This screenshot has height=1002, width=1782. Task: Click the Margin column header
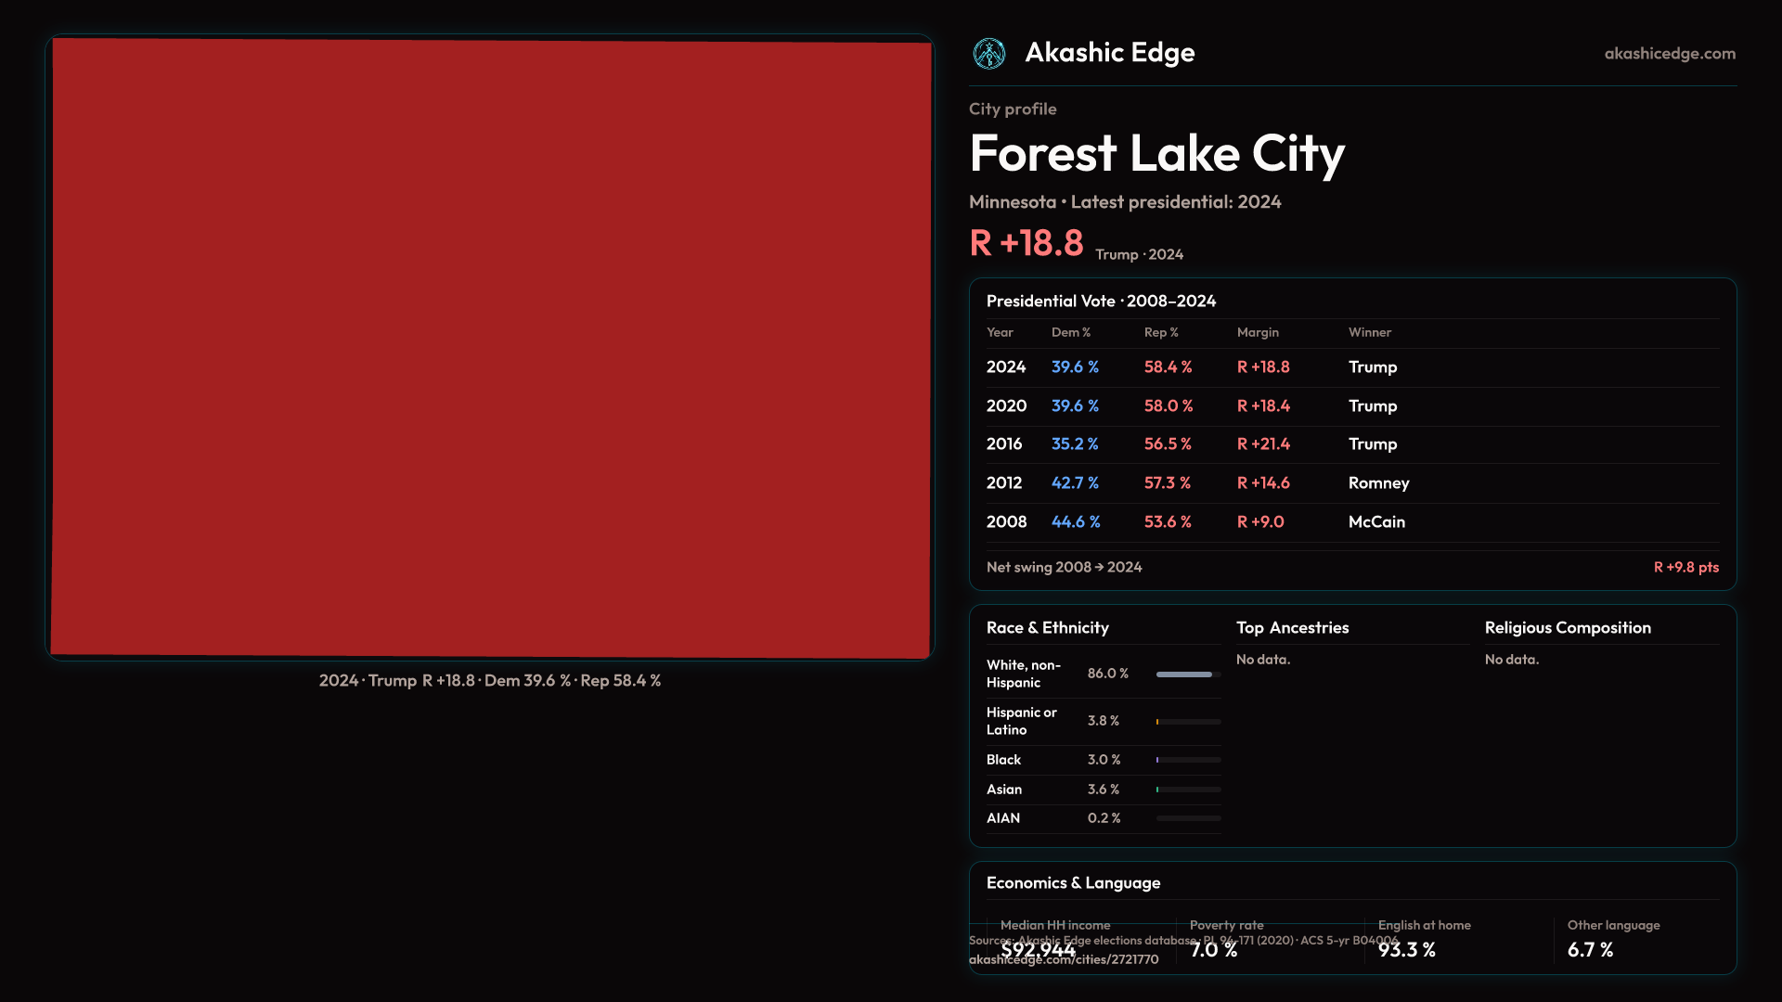[1257, 332]
